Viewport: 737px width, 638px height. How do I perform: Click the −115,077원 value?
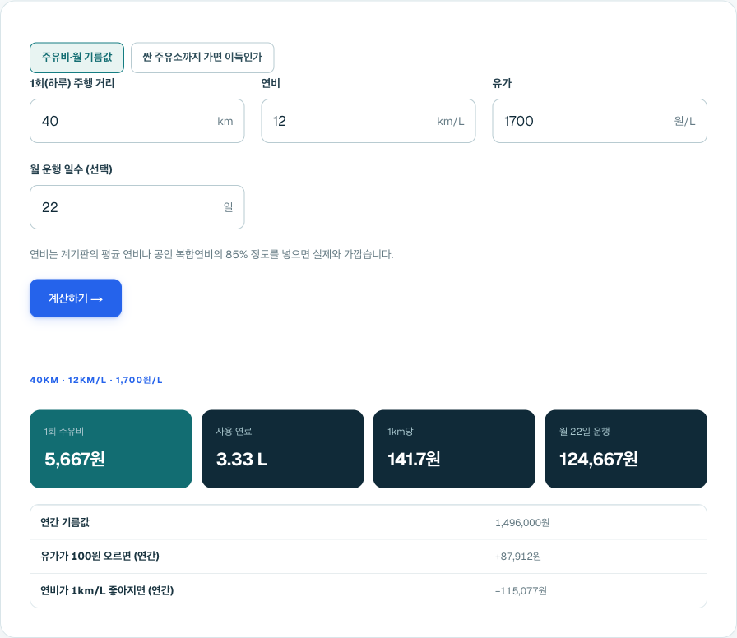[x=521, y=591]
